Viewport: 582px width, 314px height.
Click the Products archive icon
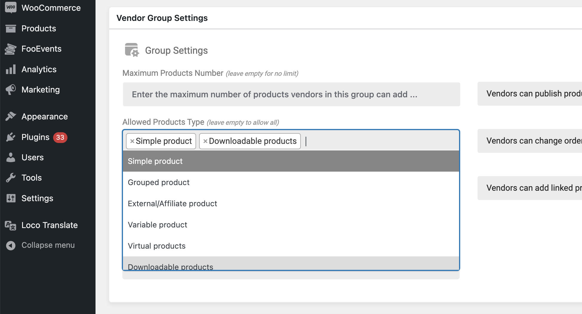(x=11, y=29)
